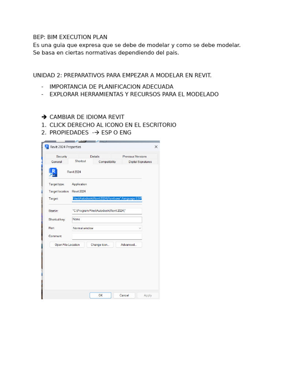Image resolution: width=281 pixels, height=375 pixels.
Task: Click the Revit 2024 shortcut icon
Action: 53,172
